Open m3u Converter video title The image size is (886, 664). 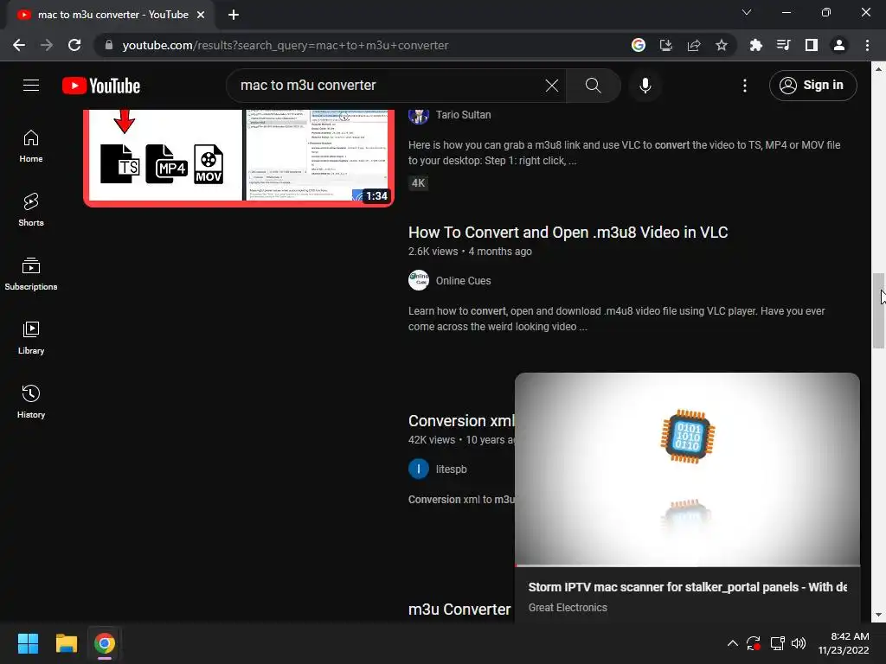(459, 610)
